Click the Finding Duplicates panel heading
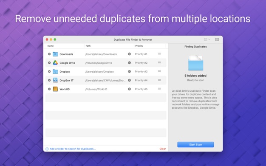 (x=195, y=47)
